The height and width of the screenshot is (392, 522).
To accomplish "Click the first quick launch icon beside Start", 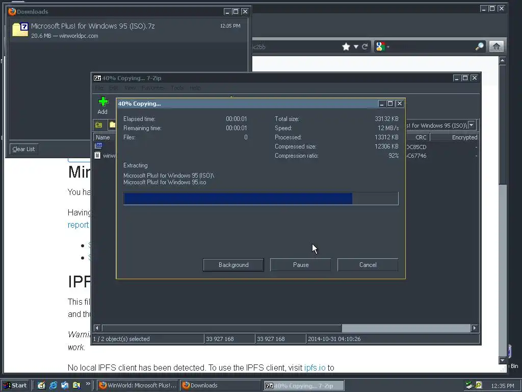I will [x=42, y=385].
